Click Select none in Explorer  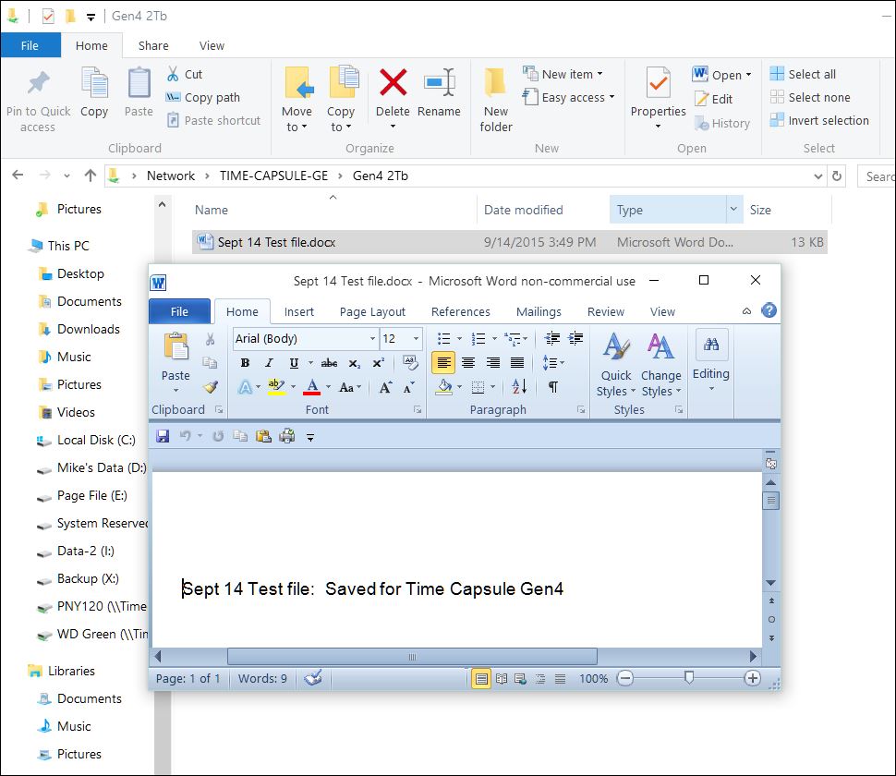coord(810,97)
